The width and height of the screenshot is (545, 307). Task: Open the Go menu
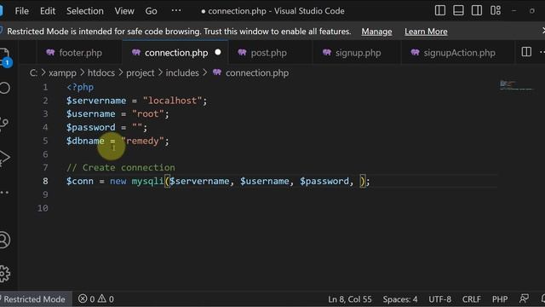click(x=152, y=11)
